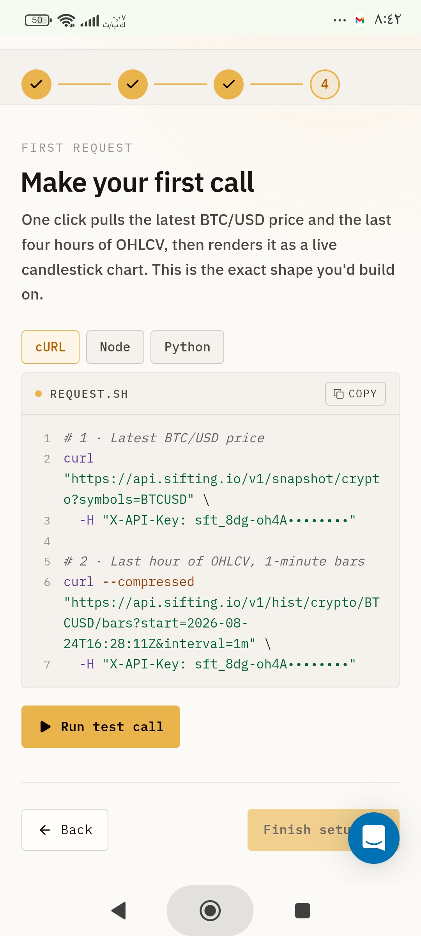
Task: Tap the three-dots overflow in status bar
Action: [340, 20]
